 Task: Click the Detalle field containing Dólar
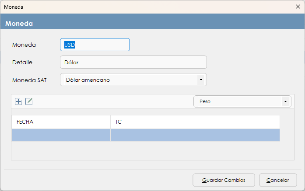point(133,62)
